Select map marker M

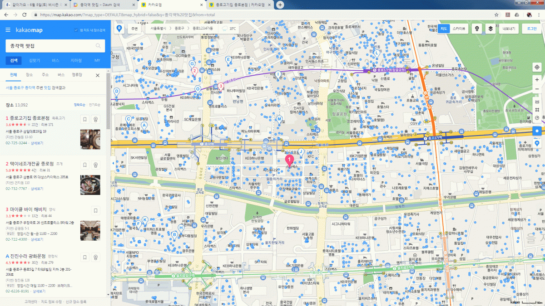[x=279, y=120]
